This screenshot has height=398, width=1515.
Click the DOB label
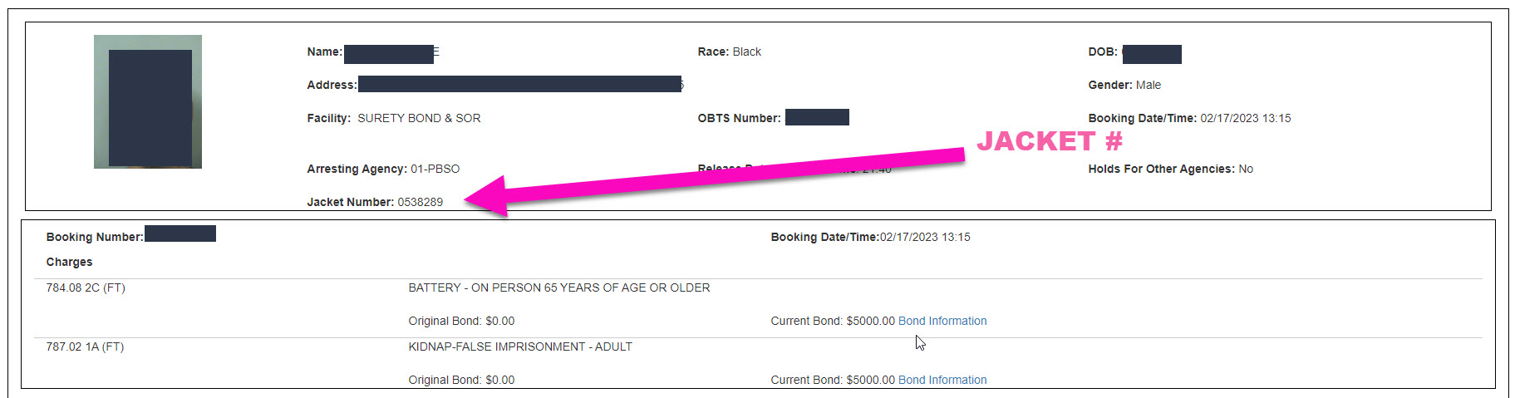click(1102, 52)
